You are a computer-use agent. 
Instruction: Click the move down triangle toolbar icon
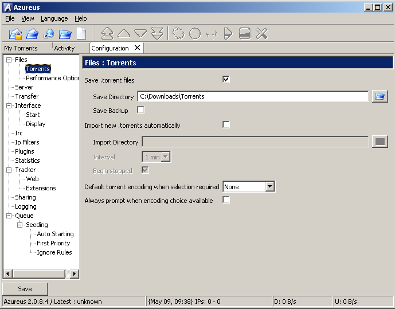(140, 33)
